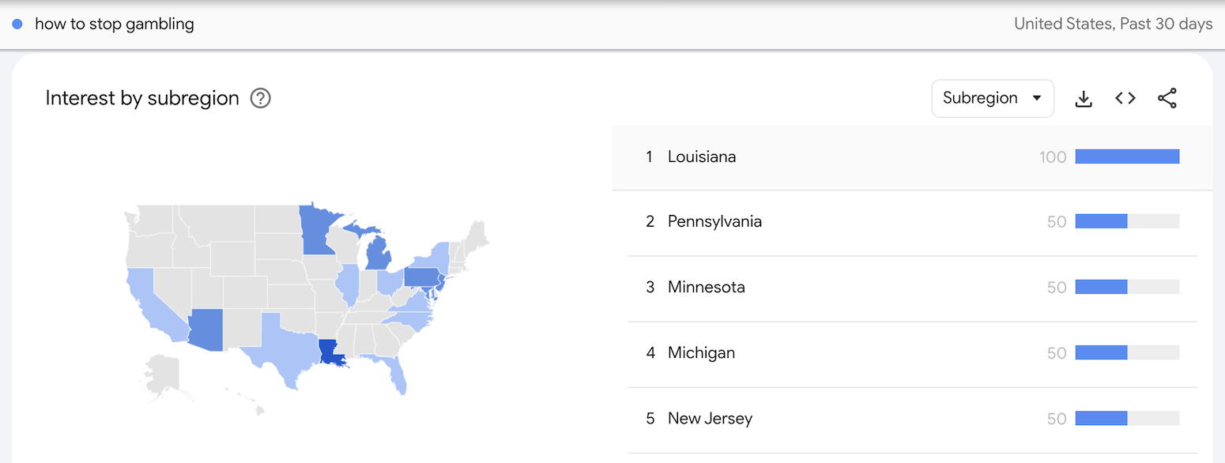Screen dimensions: 1225x463
Task: Click the 'how to stop gambling' search term
Action: (x=115, y=24)
